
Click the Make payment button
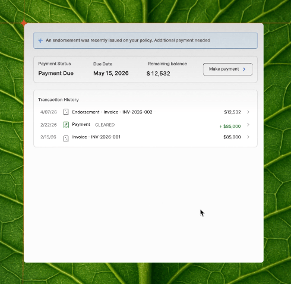[227, 69]
